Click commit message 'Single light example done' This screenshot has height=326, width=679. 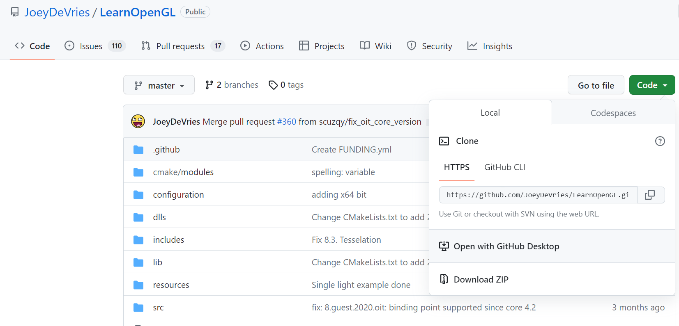coord(361,285)
